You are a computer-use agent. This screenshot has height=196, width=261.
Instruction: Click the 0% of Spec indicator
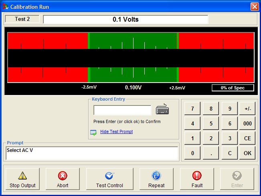[x=233, y=88]
